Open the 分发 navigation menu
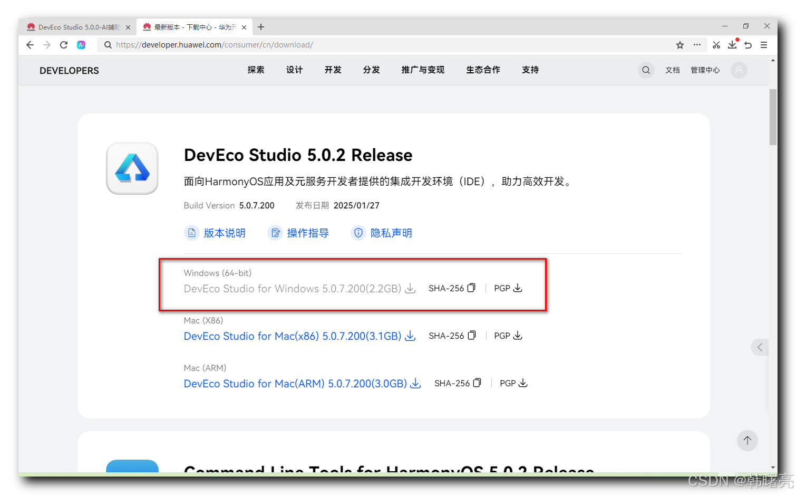 click(x=372, y=70)
